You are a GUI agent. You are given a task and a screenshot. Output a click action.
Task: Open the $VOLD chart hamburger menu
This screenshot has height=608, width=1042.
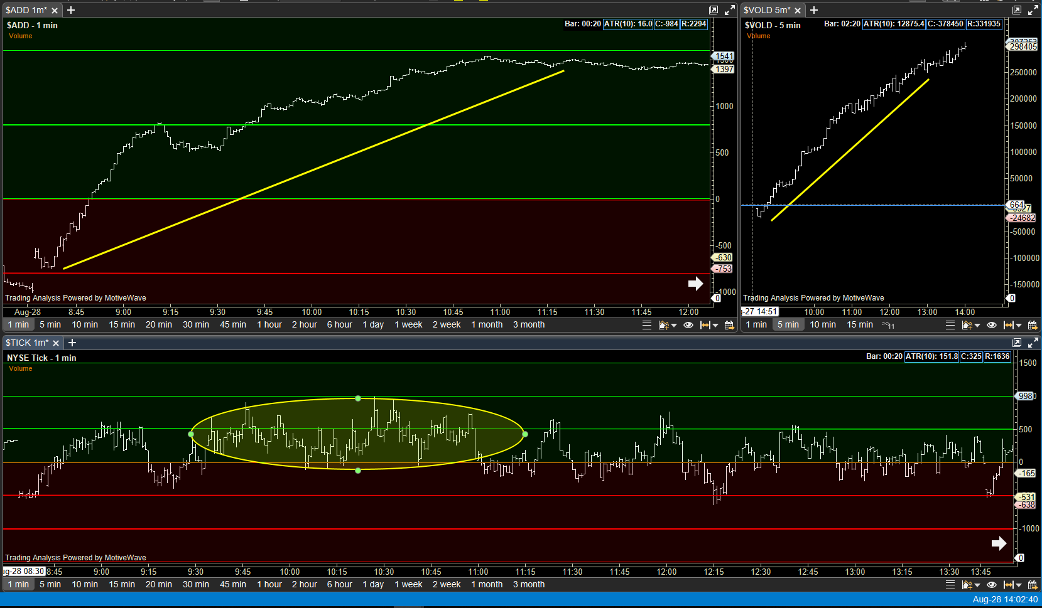(x=950, y=325)
